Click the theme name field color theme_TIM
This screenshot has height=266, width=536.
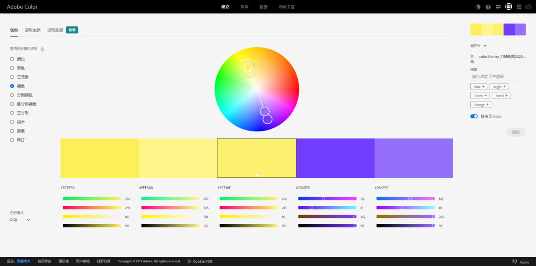point(502,56)
